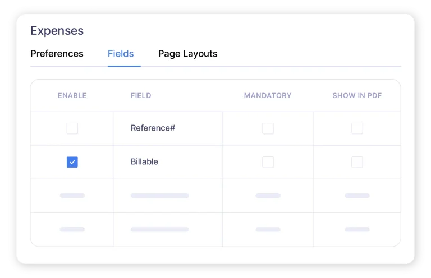Disable the Billable field checkbox
The width and height of the screenshot is (431, 278).
tap(72, 162)
